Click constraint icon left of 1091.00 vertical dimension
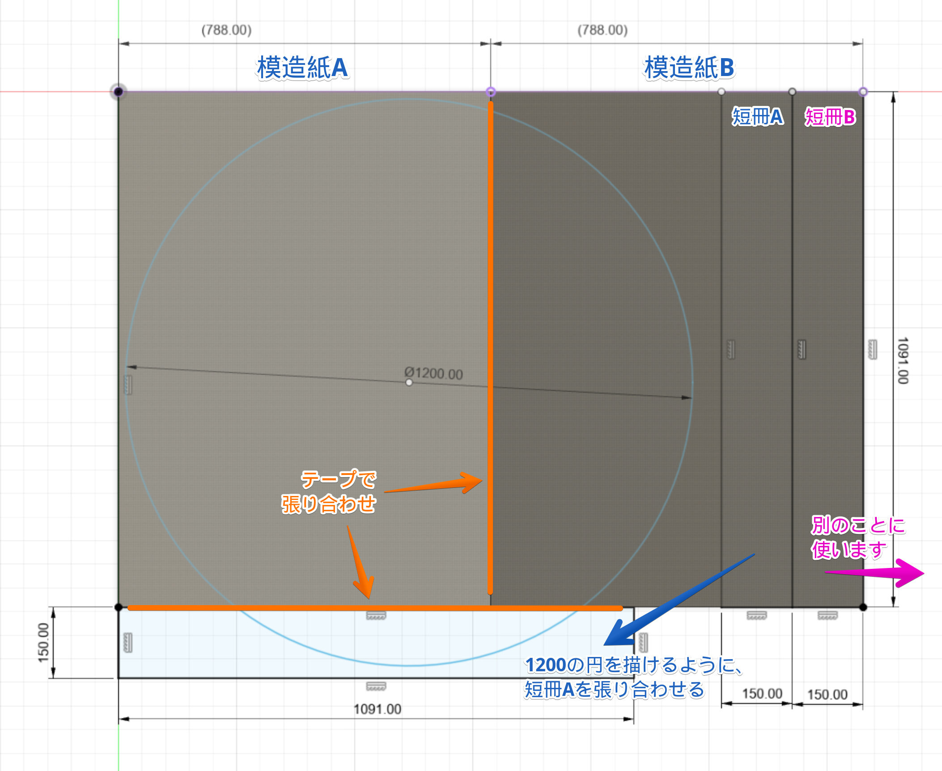The image size is (942, 771). [872, 349]
